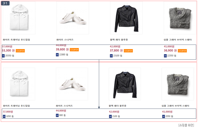Click the M mileage icon beside 22550 원
The height and width of the screenshot is (128, 198).
165,56
